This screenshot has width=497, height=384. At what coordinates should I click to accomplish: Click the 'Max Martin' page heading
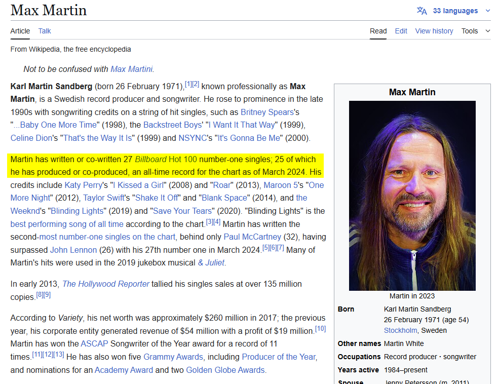pyautogui.click(x=49, y=10)
